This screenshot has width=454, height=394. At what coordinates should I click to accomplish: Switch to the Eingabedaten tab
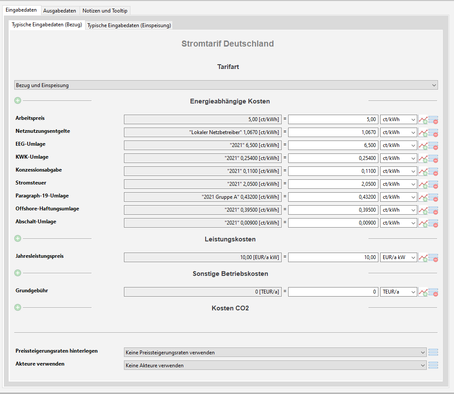(21, 10)
